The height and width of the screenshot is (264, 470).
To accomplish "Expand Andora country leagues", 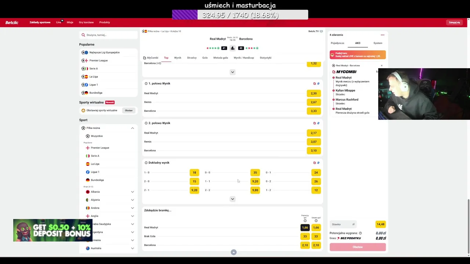I will pos(133,208).
